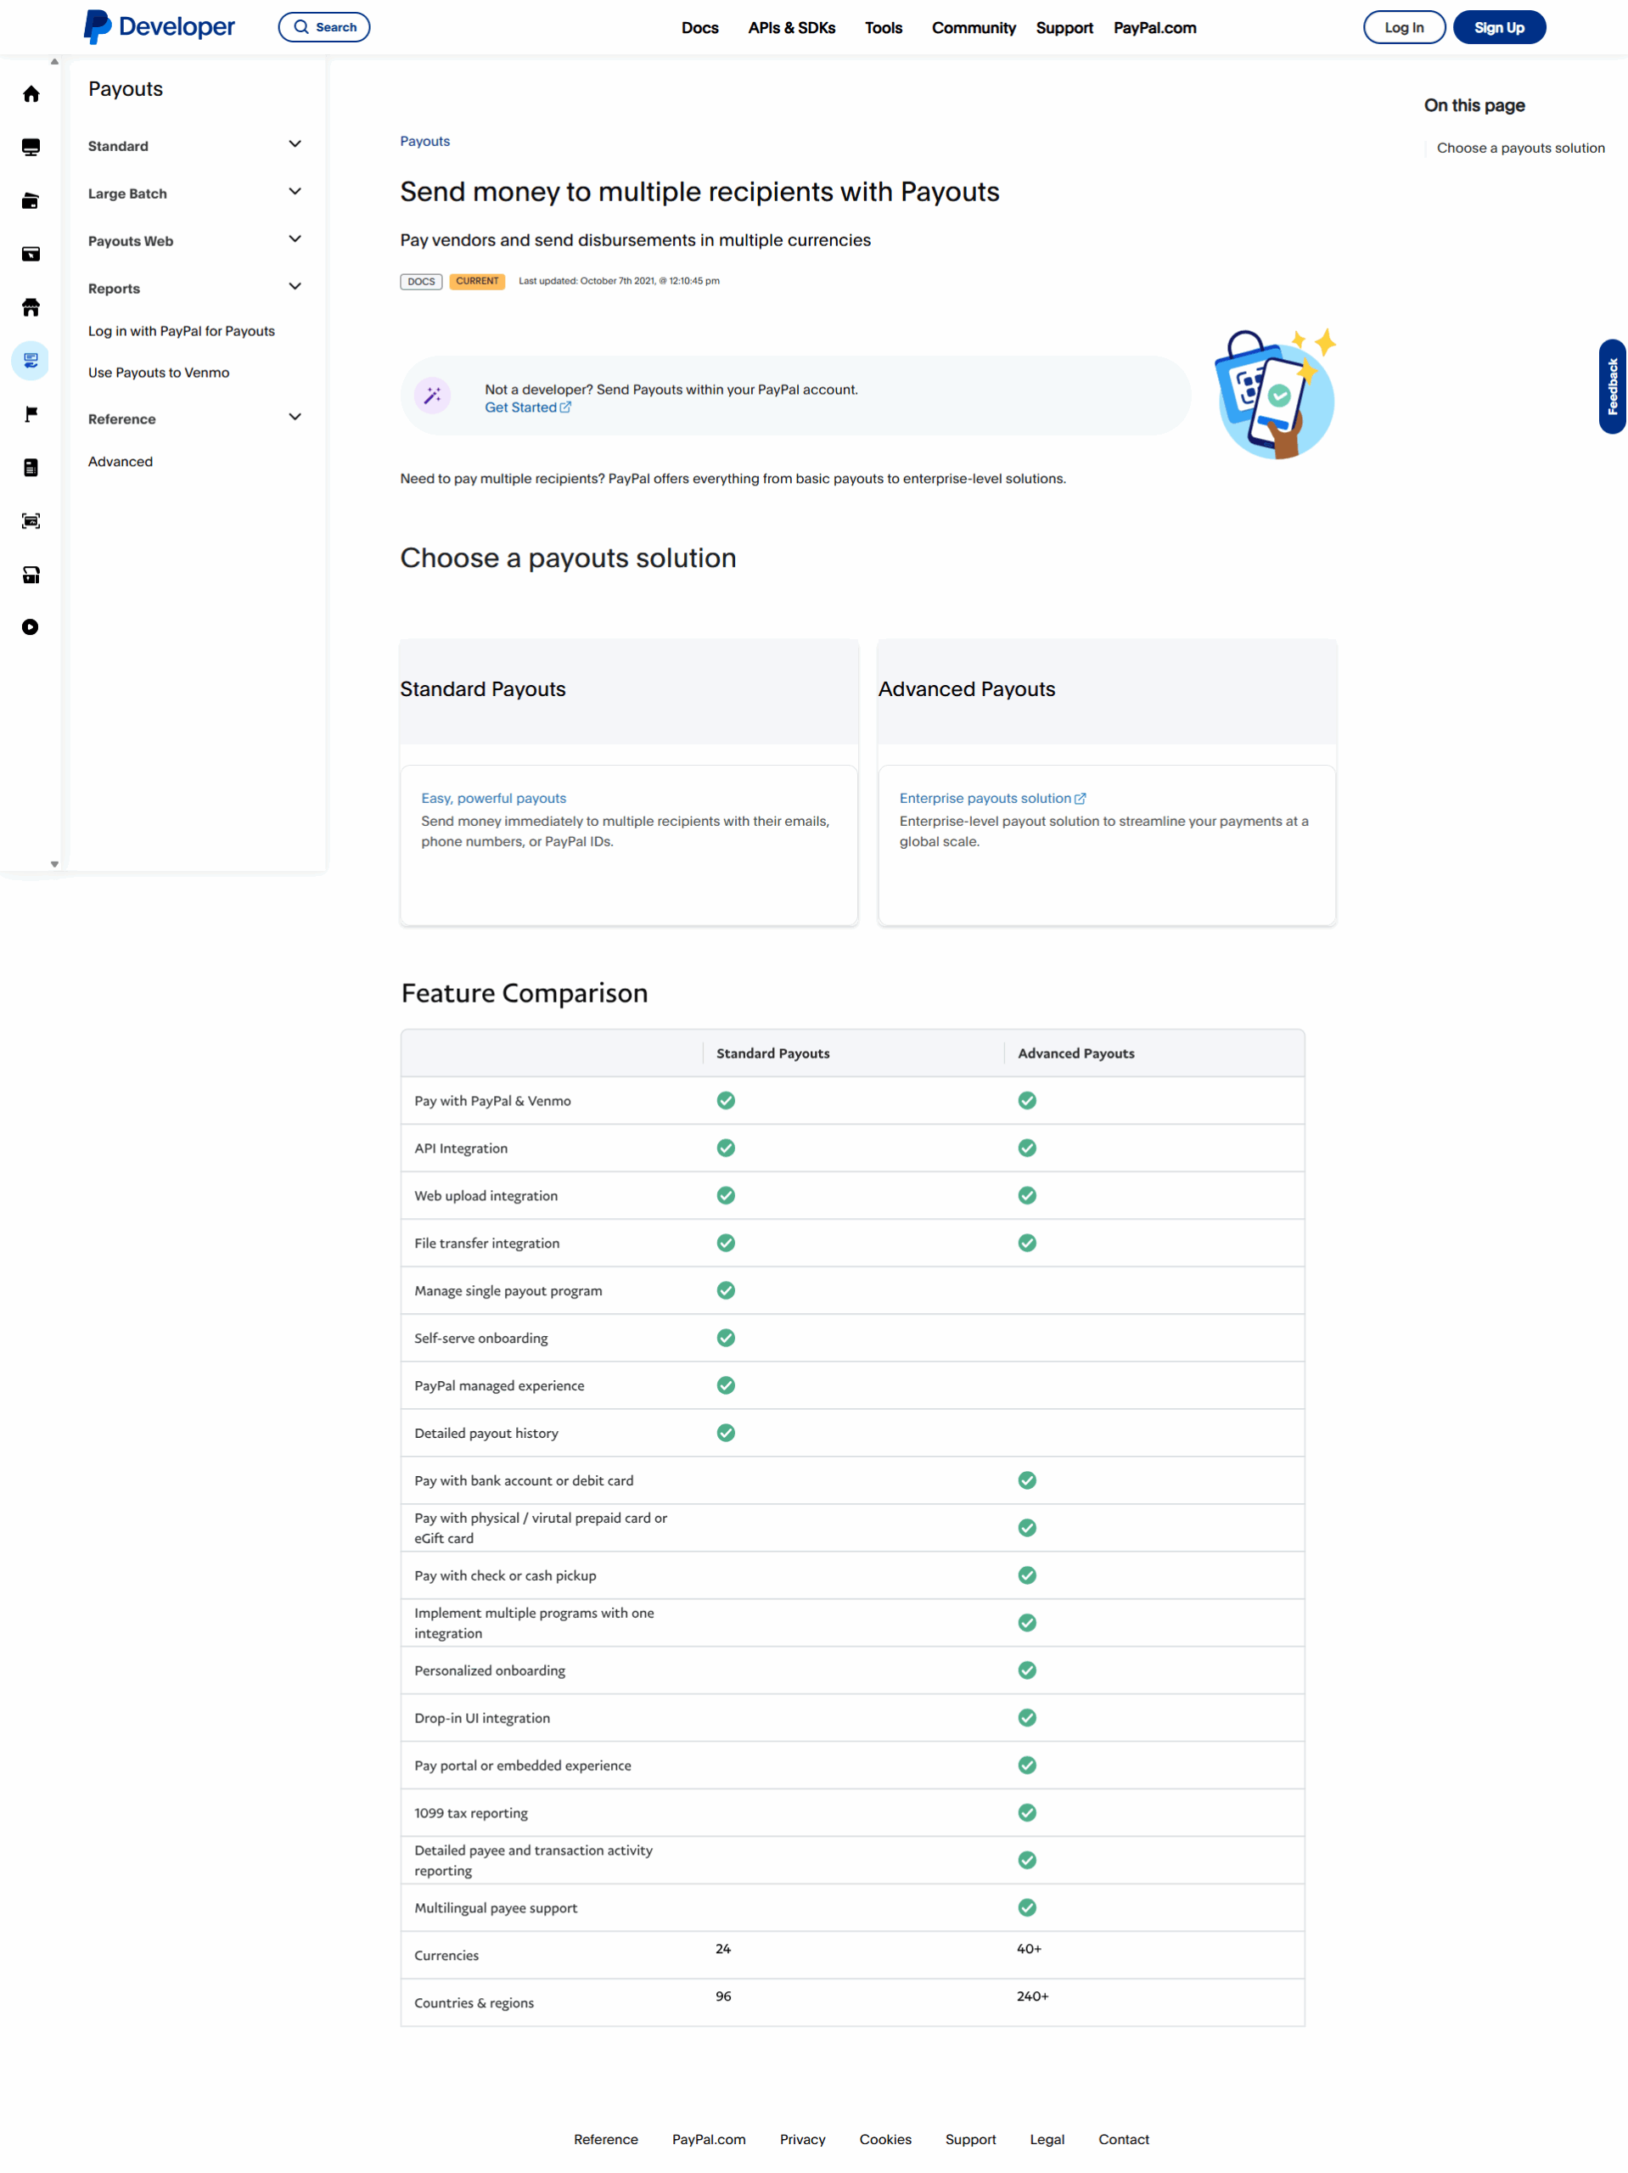1628x2173 pixels.
Task: Click the Advanced Payouts card heading
Action: [x=967, y=688]
